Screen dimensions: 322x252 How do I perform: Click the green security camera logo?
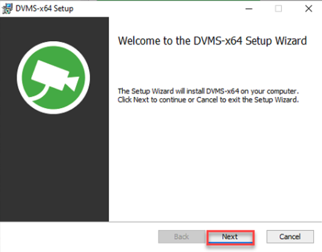pos(54,77)
